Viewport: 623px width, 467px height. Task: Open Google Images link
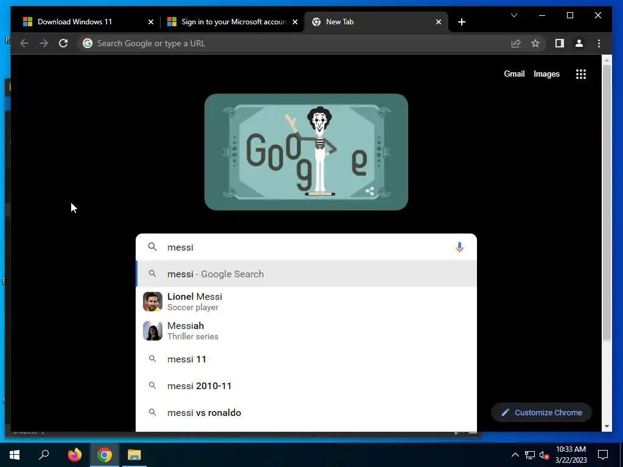tap(546, 74)
